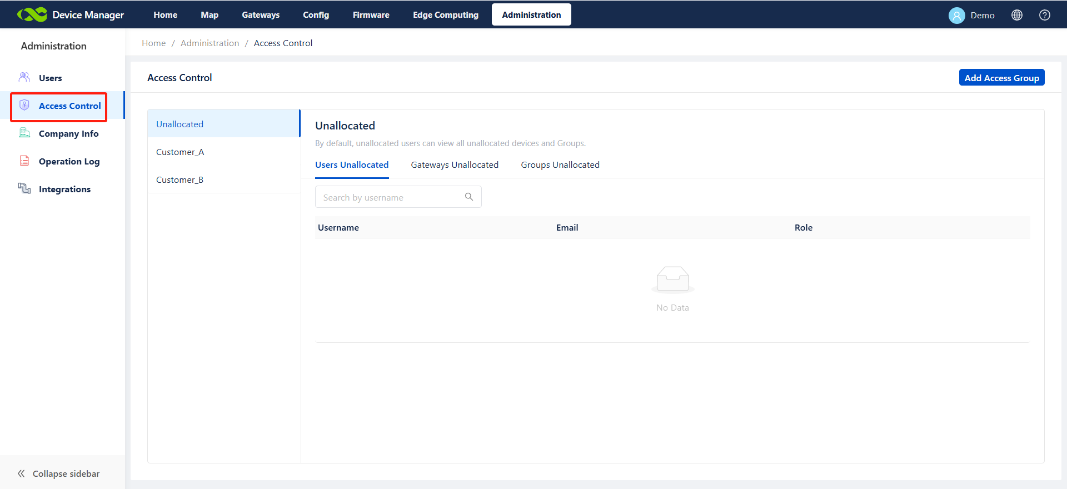Click the Integrations sidebar icon
This screenshot has height=489, width=1067.
point(24,188)
